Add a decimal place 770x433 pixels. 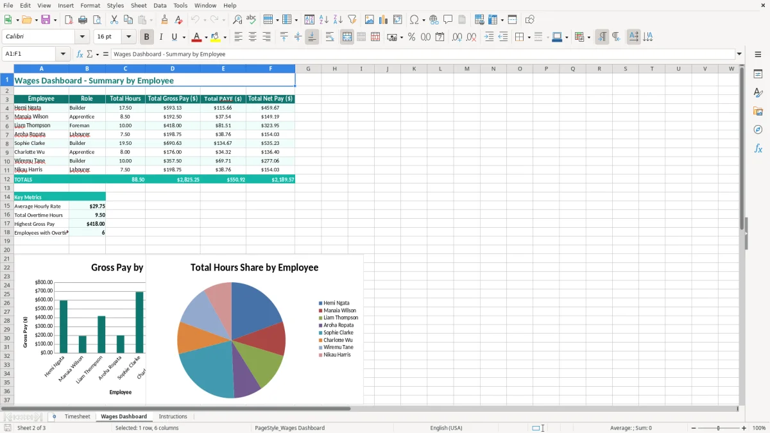coord(457,37)
